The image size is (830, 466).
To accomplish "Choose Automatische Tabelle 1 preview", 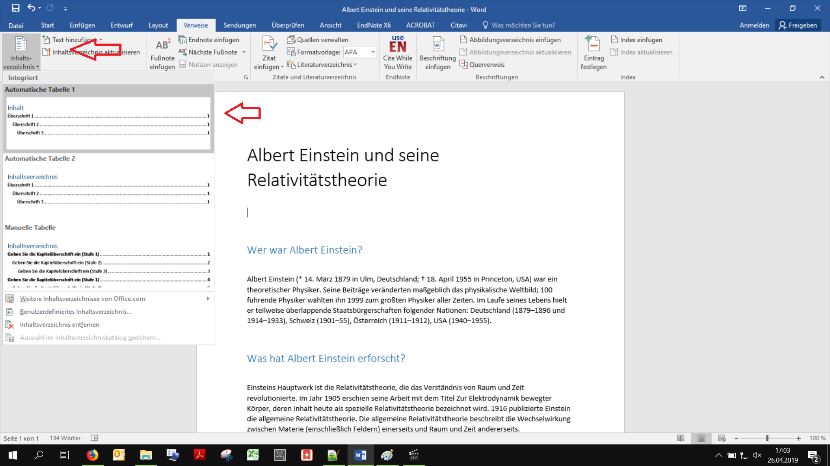I will pyautogui.click(x=108, y=123).
